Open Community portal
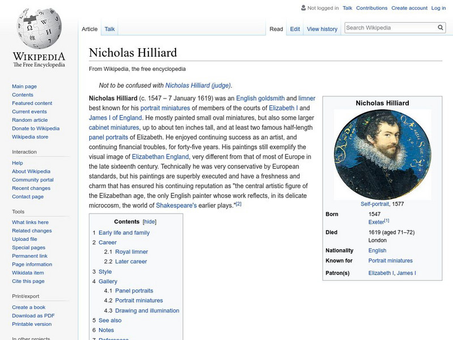 [33, 180]
